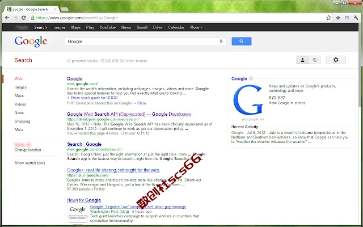Start voice search with the microphone icon
Image resolution: width=363 pixels, height=227 pixels.
click(x=221, y=41)
